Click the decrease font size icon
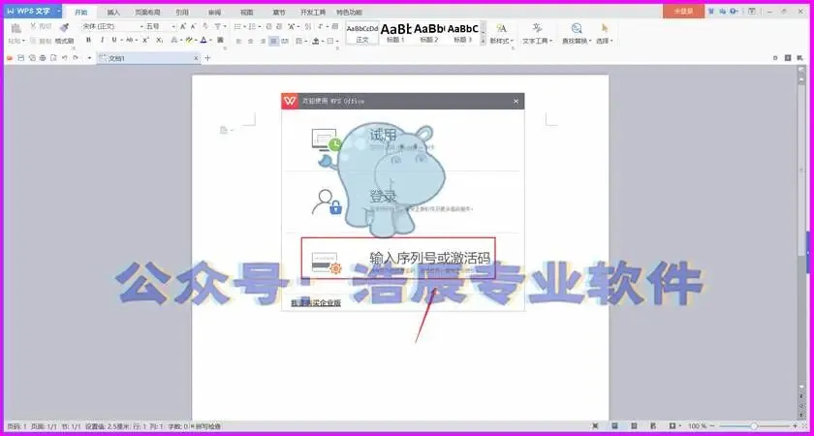 coord(194,26)
